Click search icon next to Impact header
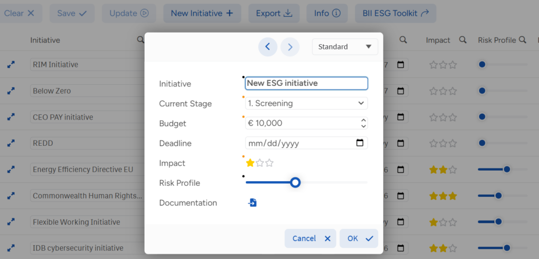 pos(462,40)
